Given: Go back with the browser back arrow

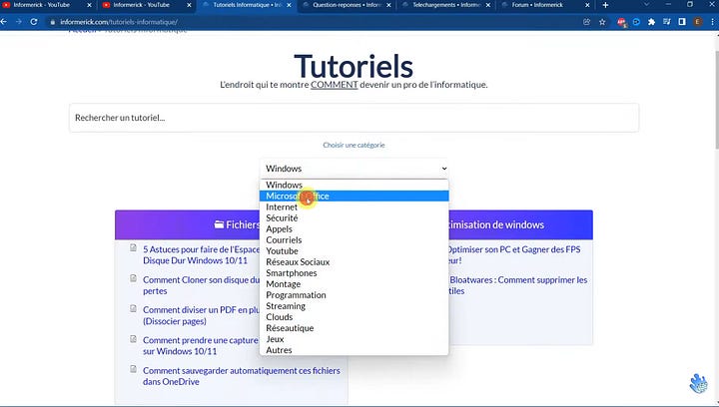Looking at the screenshot, I should (x=4, y=22).
